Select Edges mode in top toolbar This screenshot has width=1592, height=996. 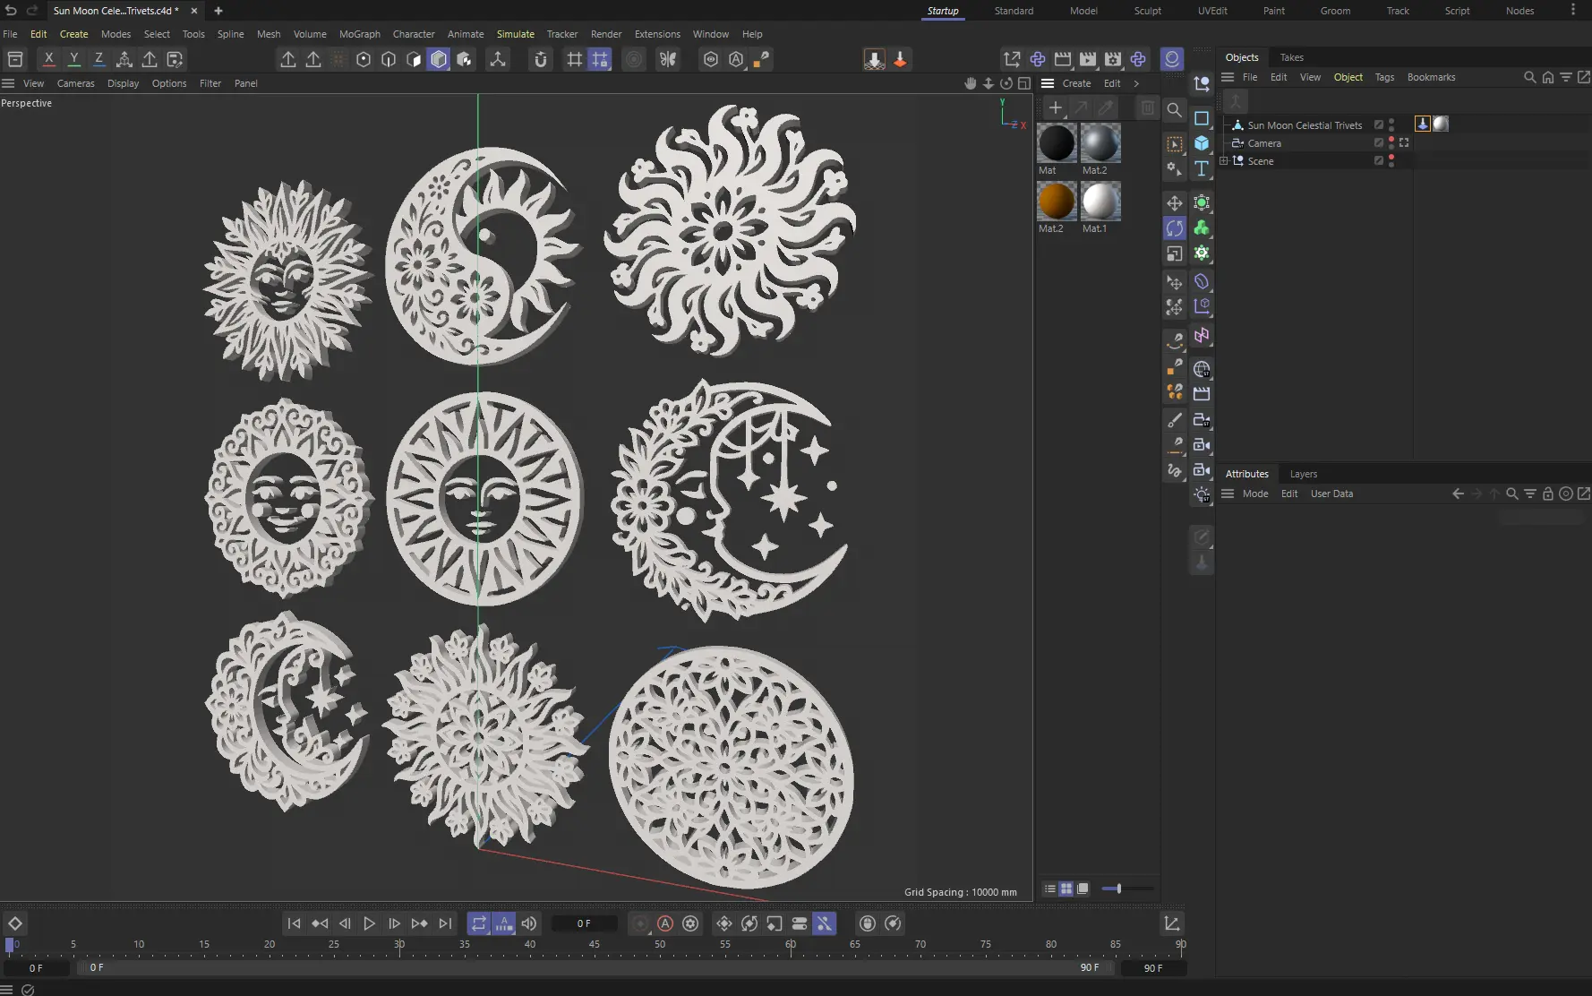pyautogui.click(x=389, y=59)
